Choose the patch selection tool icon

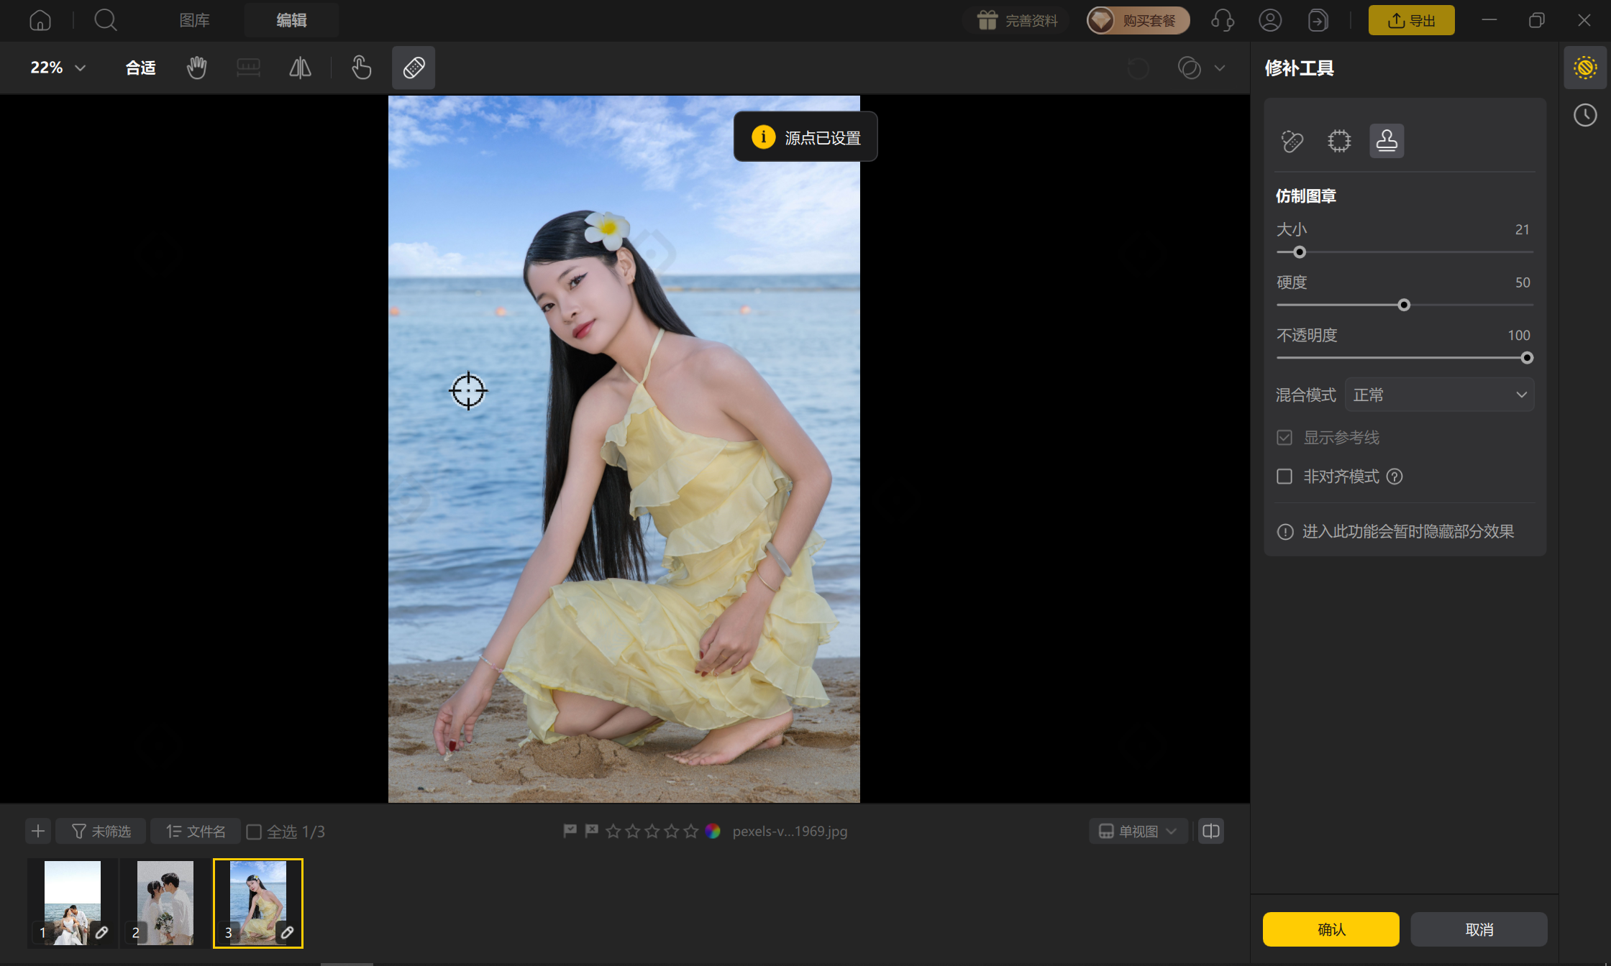click(x=1339, y=141)
